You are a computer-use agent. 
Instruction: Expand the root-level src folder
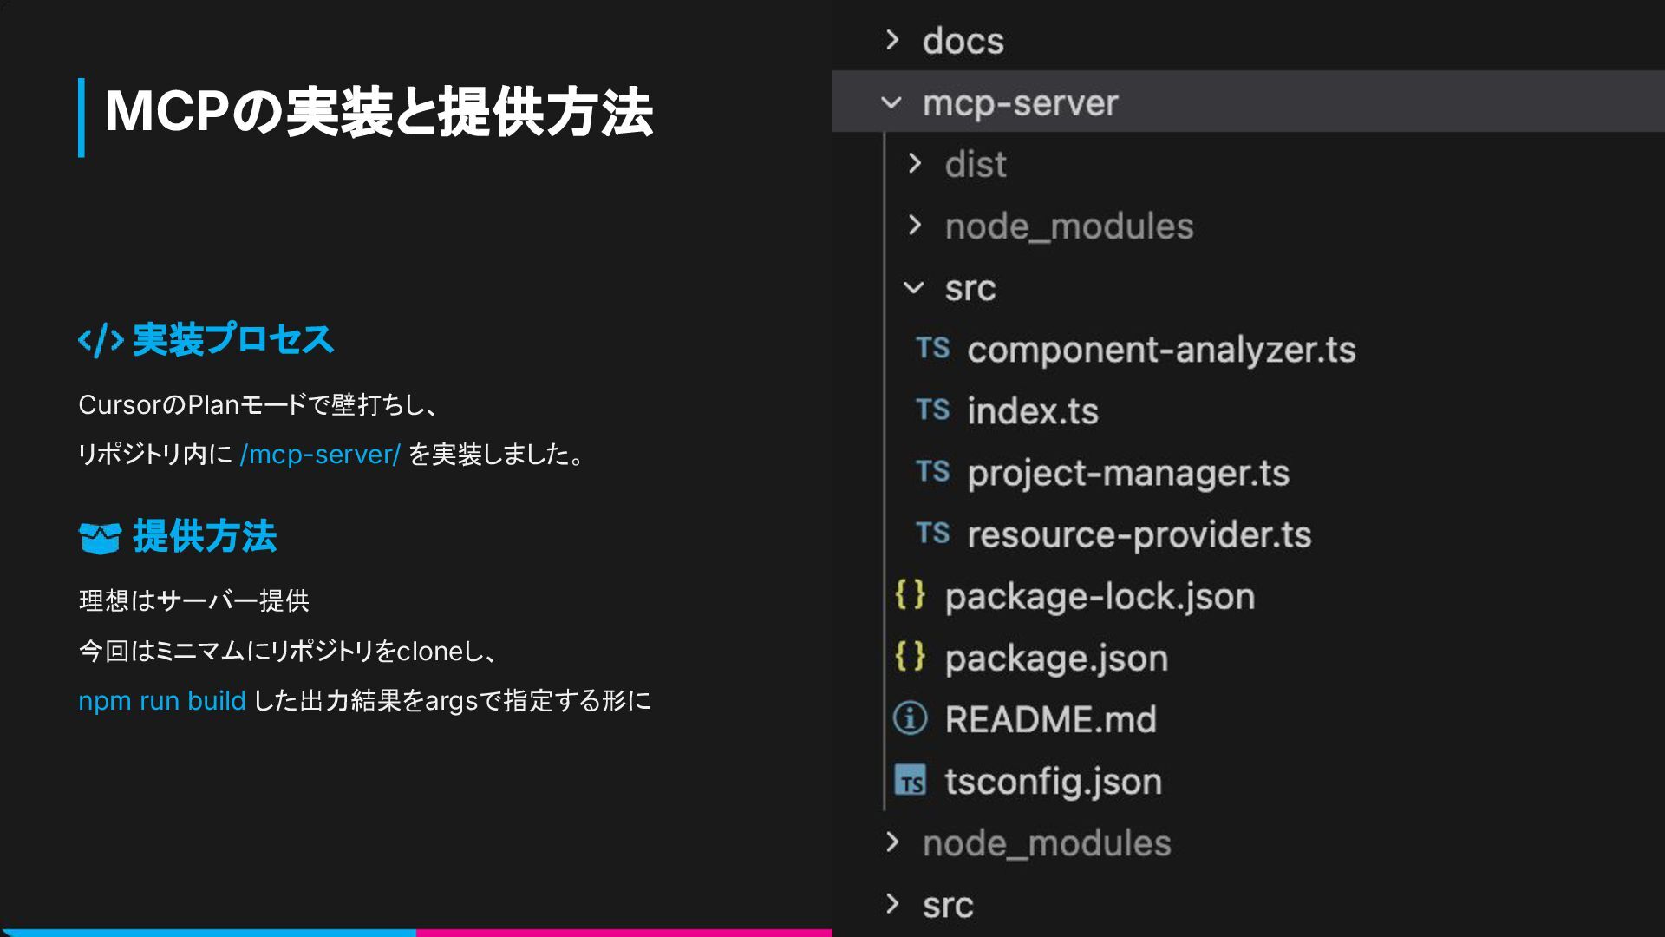tap(892, 904)
